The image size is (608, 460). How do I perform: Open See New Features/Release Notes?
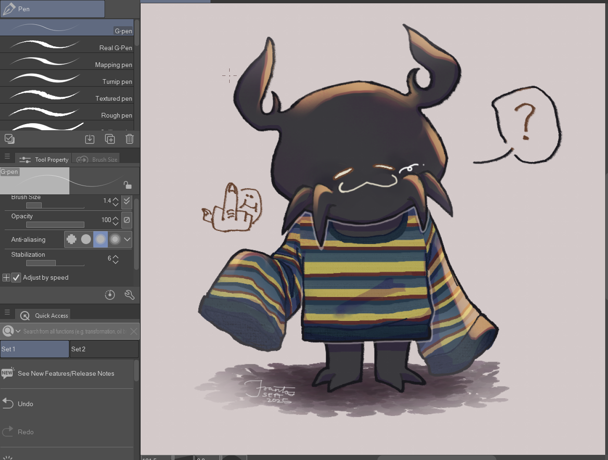(x=66, y=373)
